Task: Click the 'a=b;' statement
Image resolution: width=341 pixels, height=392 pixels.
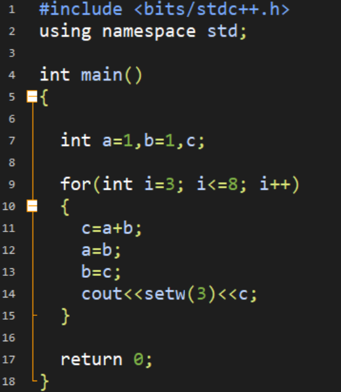Action: tap(102, 251)
